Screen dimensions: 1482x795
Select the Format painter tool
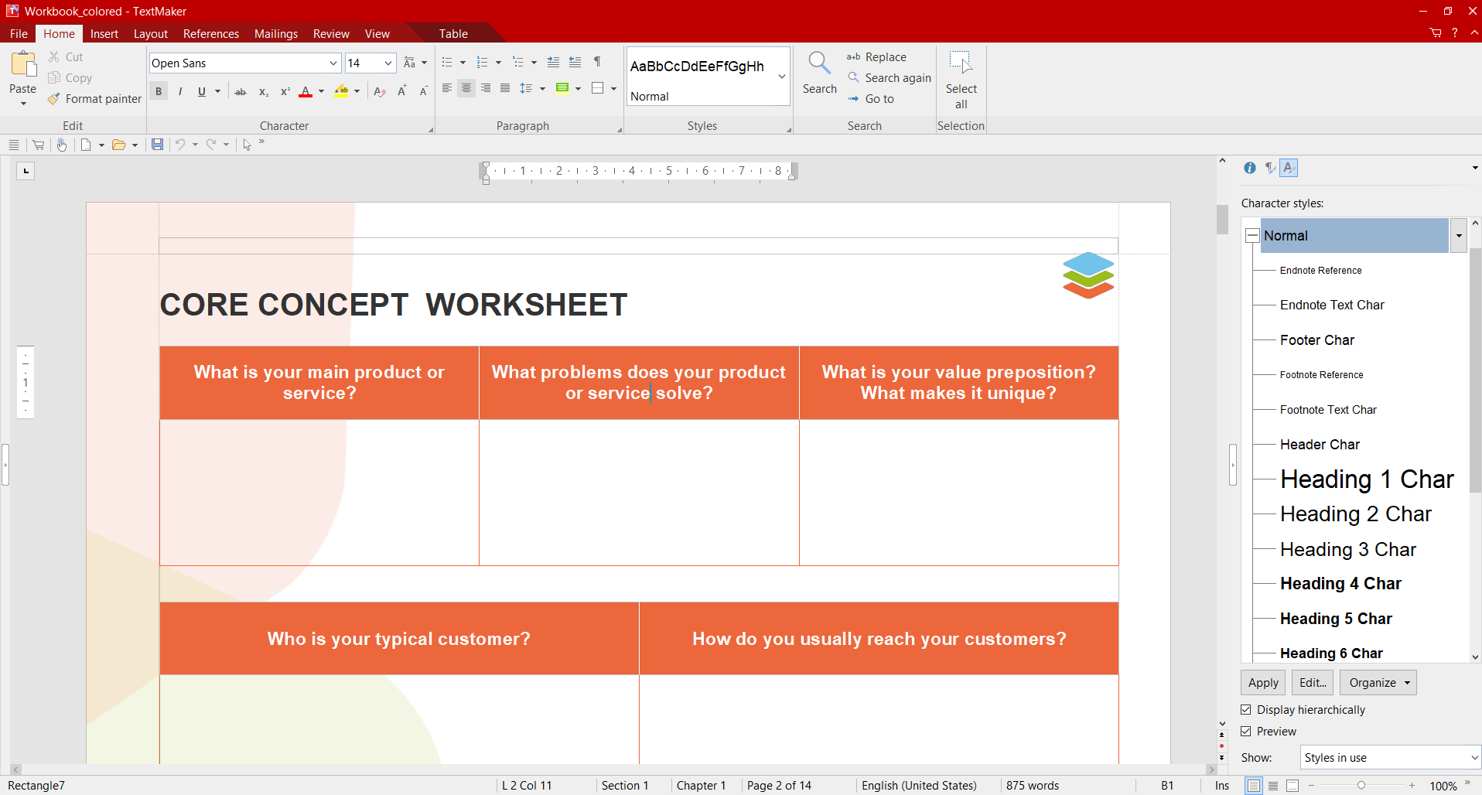tap(94, 98)
